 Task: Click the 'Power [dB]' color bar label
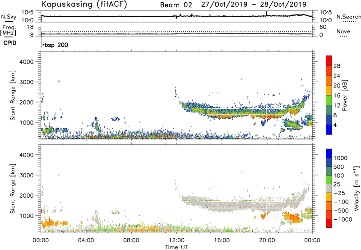344,95
